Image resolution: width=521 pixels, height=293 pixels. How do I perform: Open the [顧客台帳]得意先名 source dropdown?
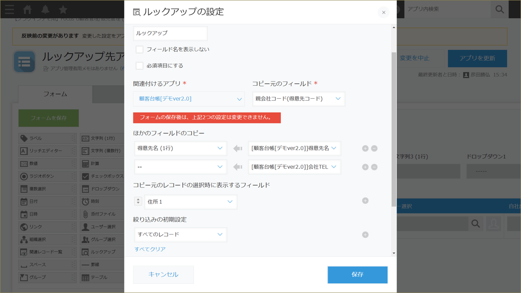[x=294, y=149]
